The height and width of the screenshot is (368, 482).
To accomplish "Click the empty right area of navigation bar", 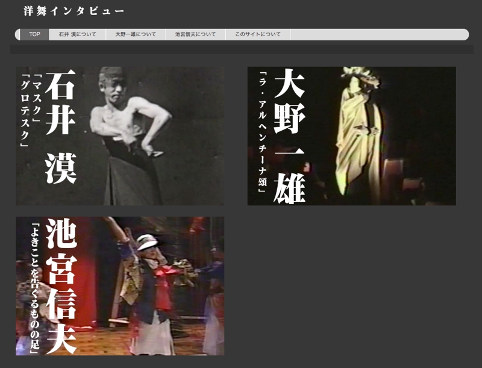I will point(380,34).
